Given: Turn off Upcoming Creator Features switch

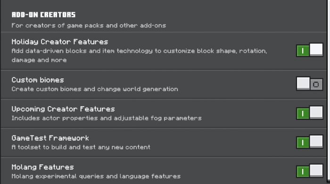Looking at the screenshot, I should [x=309, y=113].
